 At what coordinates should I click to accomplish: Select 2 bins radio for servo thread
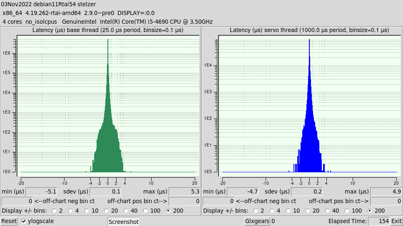pyautogui.click(x=256, y=211)
